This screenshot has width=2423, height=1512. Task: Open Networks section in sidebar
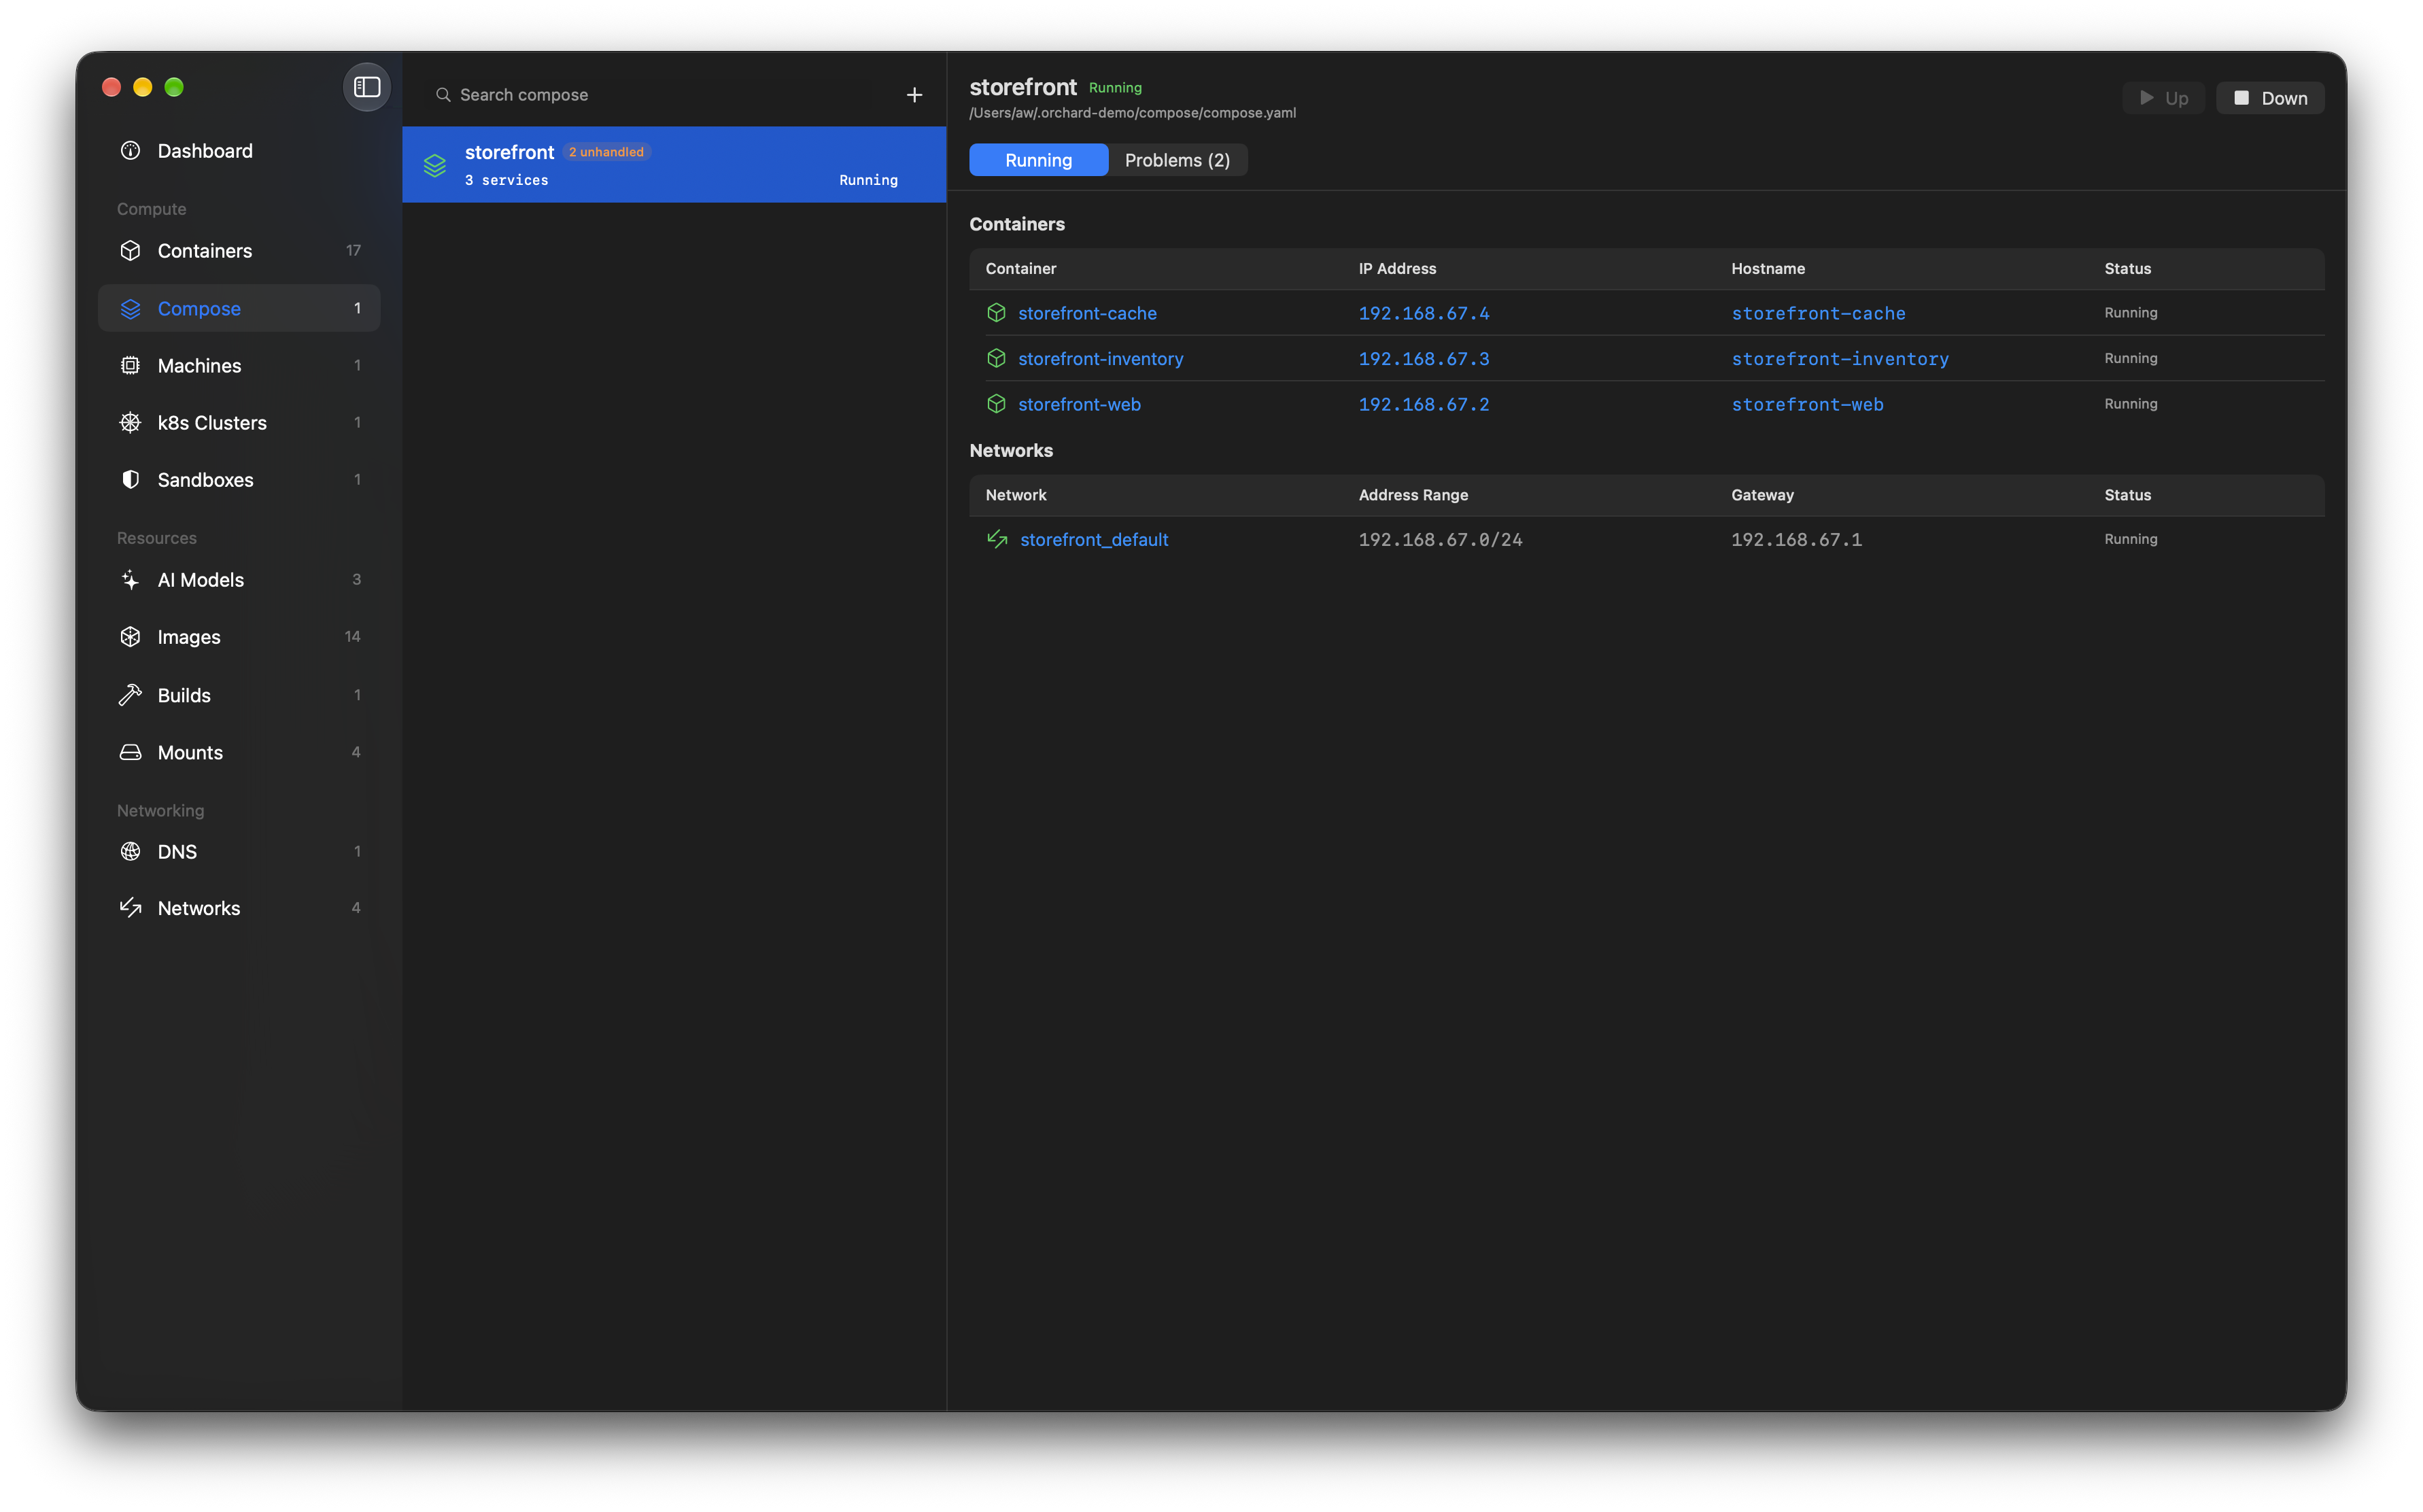[239, 908]
